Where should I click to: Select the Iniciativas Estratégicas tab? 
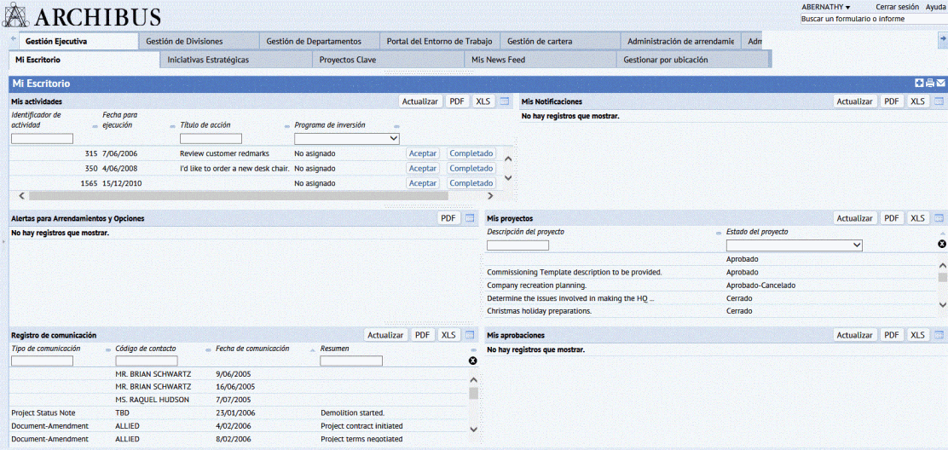[x=208, y=60]
